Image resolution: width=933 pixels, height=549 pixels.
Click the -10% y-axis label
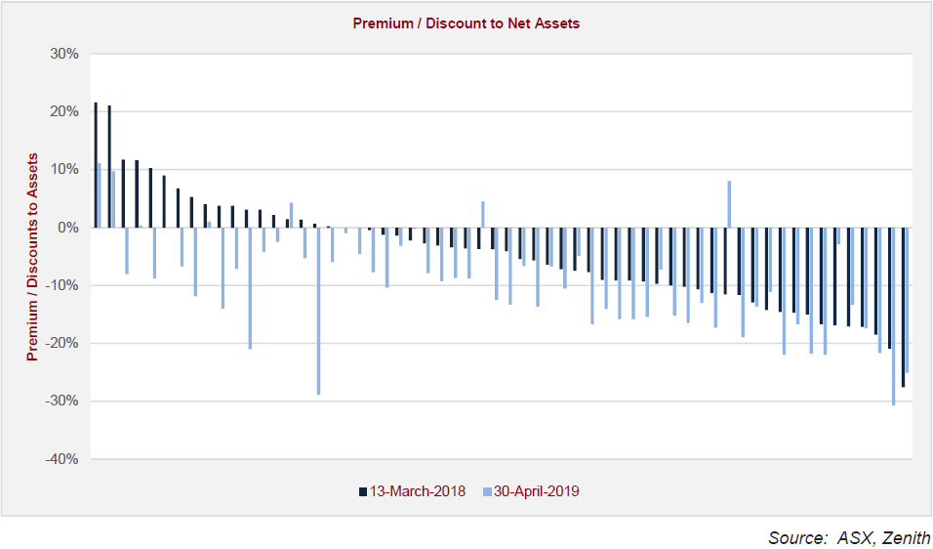[61, 285]
